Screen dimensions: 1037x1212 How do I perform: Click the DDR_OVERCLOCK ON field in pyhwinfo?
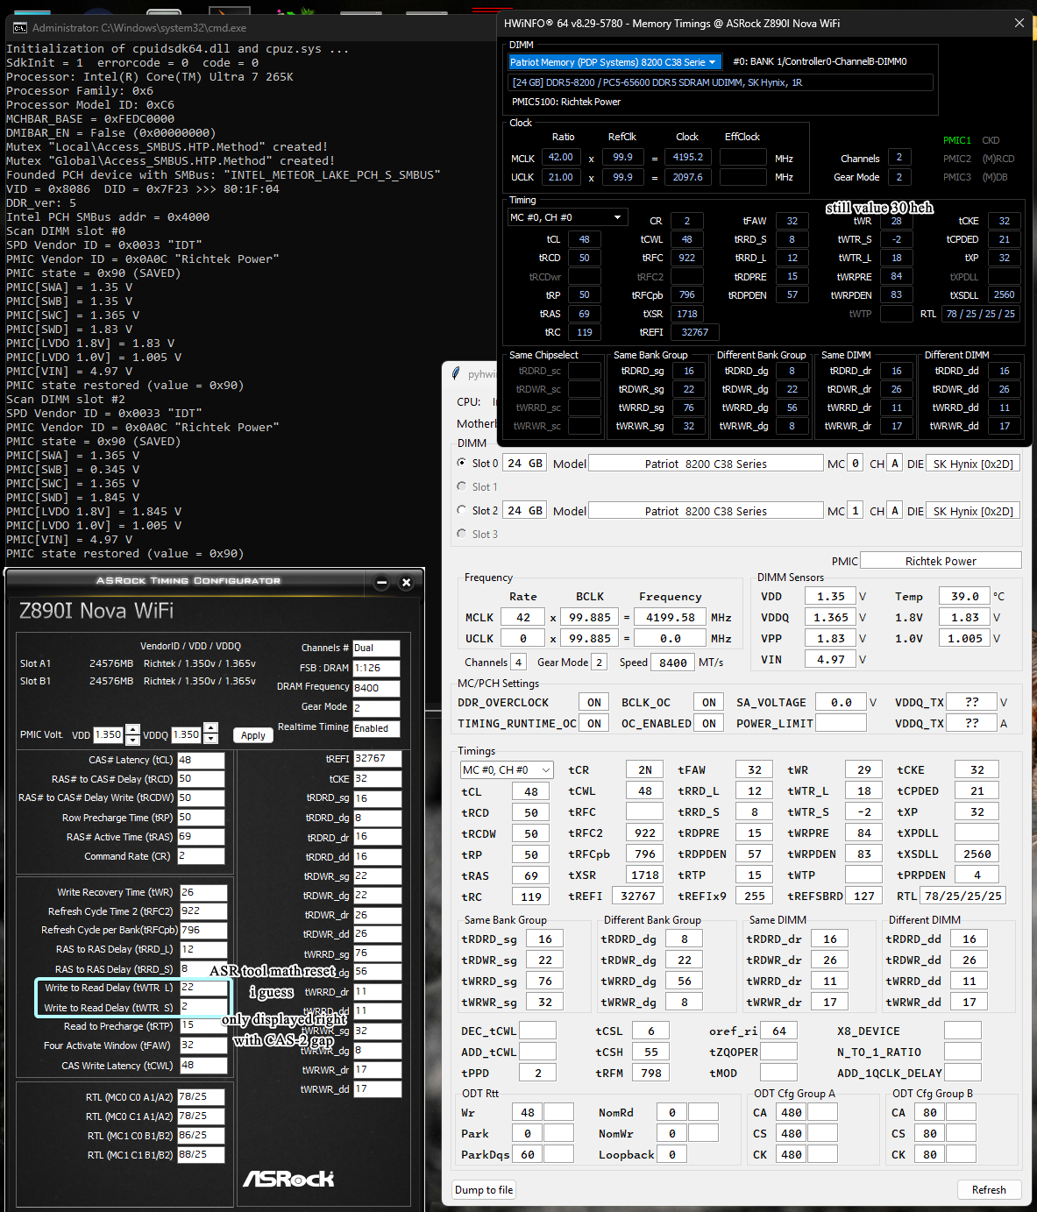click(594, 702)
